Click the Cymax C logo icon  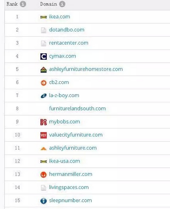(44, 57)
